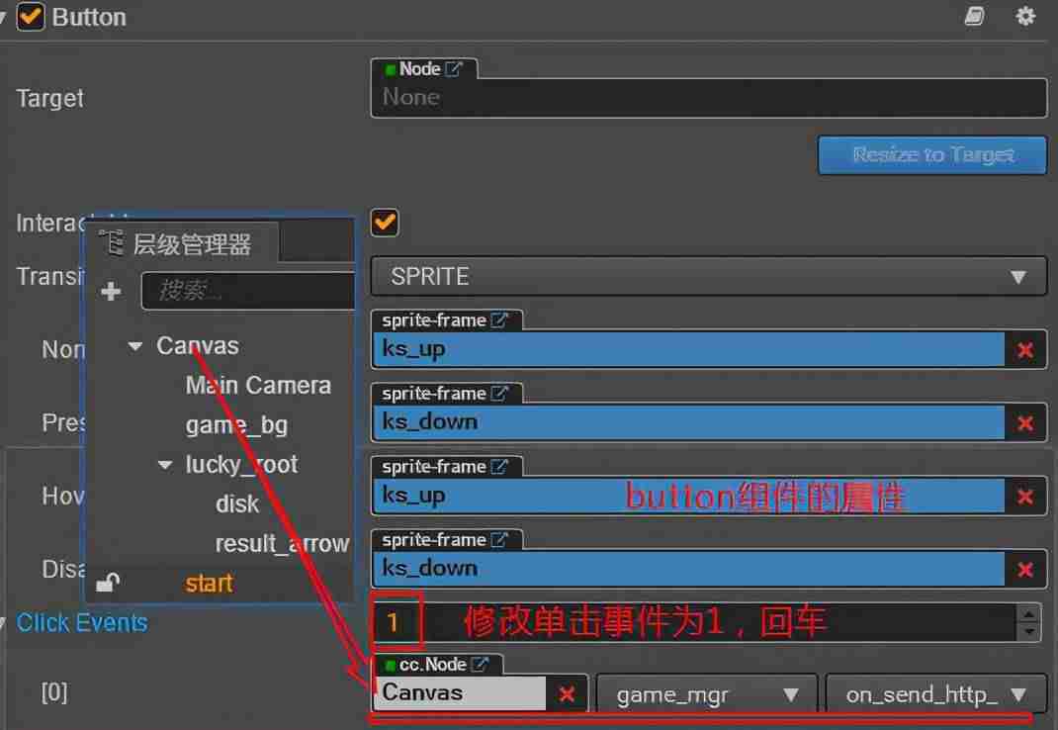Disable the Button component checkbox
This screenshot has width=1058, height=730.
31,16
